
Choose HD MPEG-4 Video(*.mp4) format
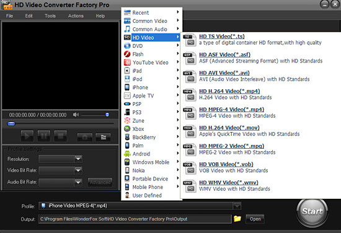(232, 109)
